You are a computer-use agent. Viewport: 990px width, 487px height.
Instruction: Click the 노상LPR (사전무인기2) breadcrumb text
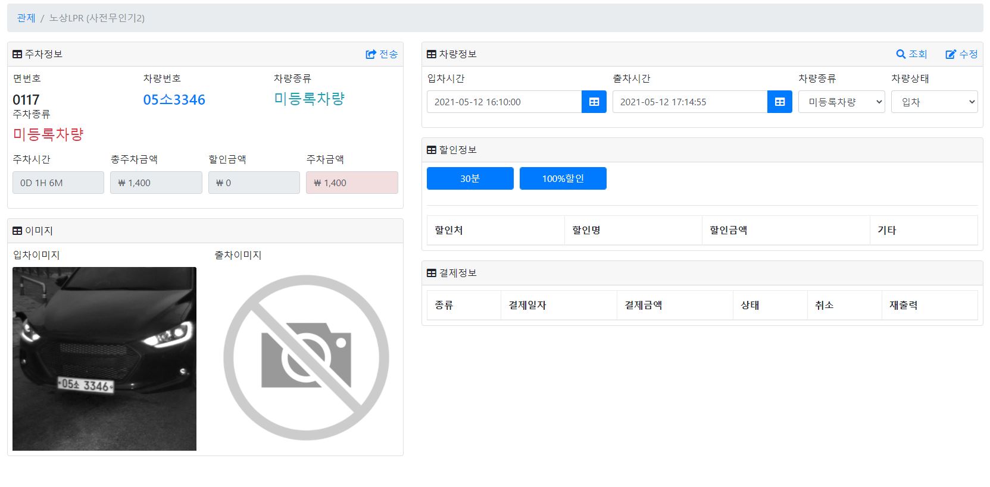(x=97, y=18)
